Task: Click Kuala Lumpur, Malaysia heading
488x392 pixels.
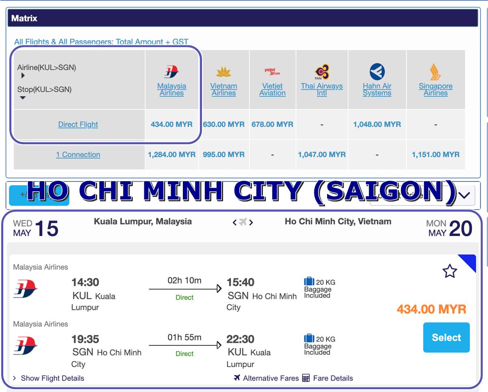Action: (x=143, y=221)
